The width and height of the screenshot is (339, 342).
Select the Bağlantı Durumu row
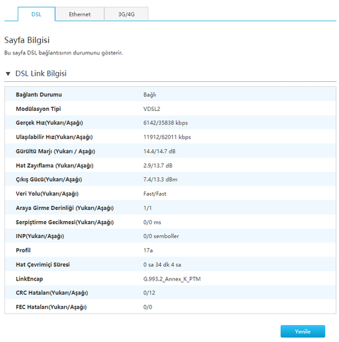(x=170, y=95)
